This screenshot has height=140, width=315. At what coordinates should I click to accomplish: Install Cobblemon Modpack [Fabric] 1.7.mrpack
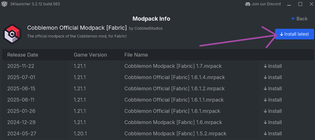pyautogui.click(x=272, y=66)
